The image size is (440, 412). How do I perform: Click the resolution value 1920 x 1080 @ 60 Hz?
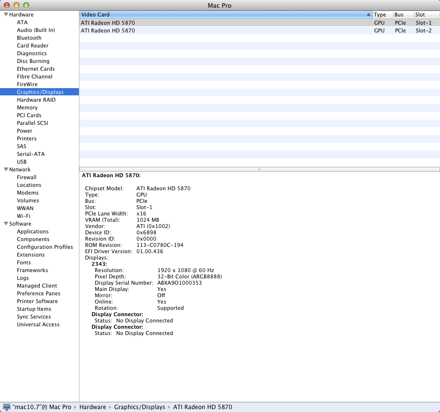185,270
